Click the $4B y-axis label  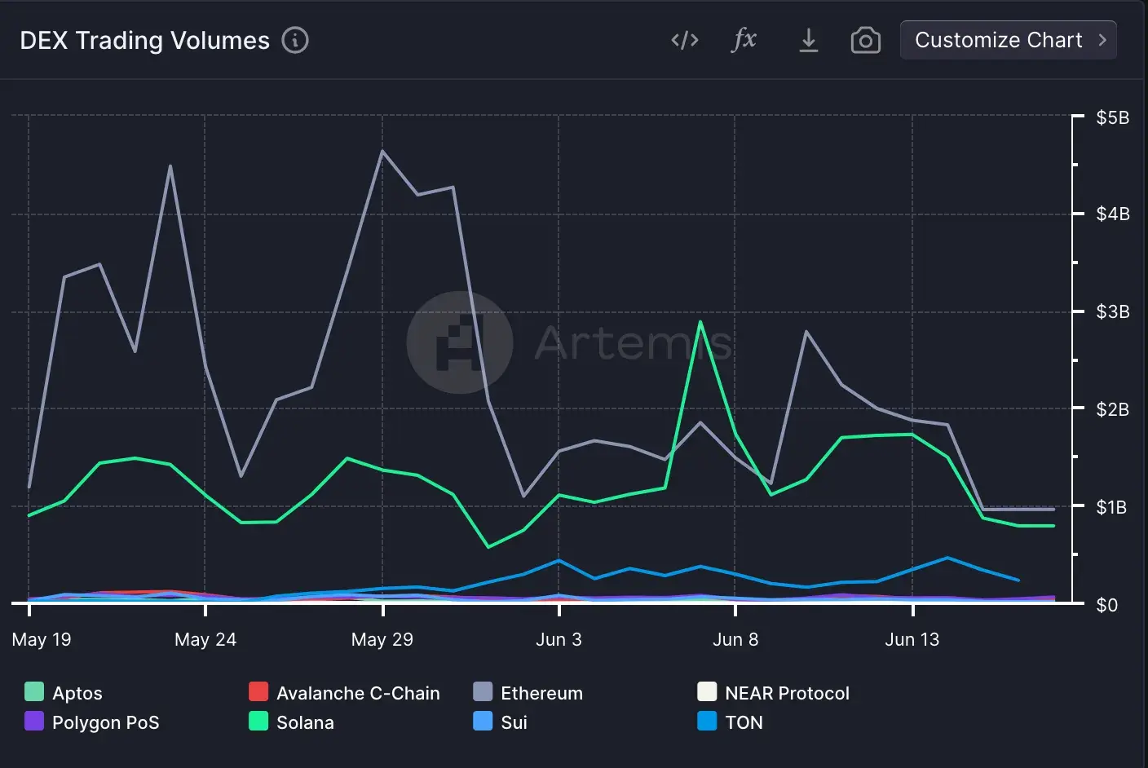1112,214
